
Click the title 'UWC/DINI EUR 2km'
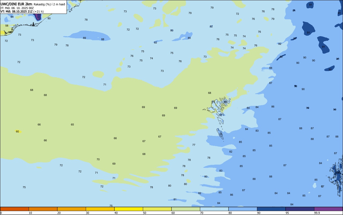[x=16, y=4]
